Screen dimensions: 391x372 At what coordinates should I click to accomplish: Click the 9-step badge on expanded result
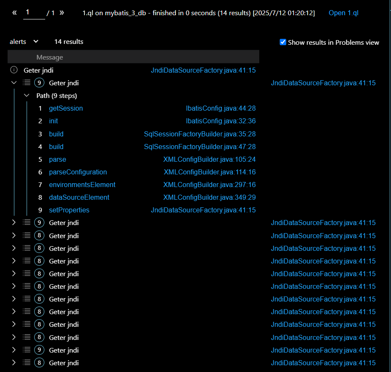(39, 83)
